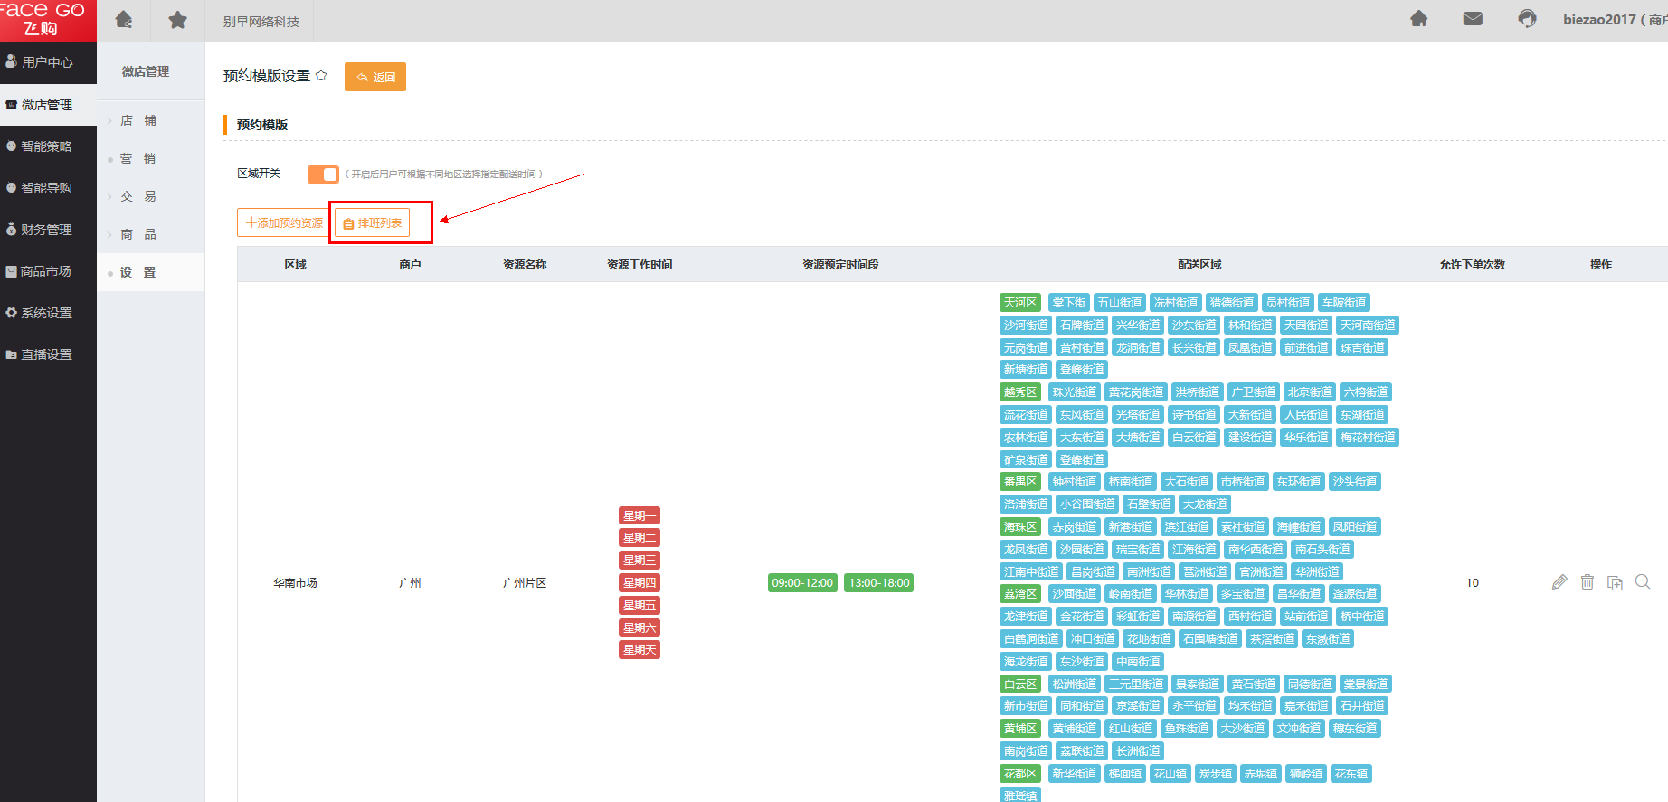
Task: Click the pencil edit icon for 华南市场
Action: [x=1559, y=582]
